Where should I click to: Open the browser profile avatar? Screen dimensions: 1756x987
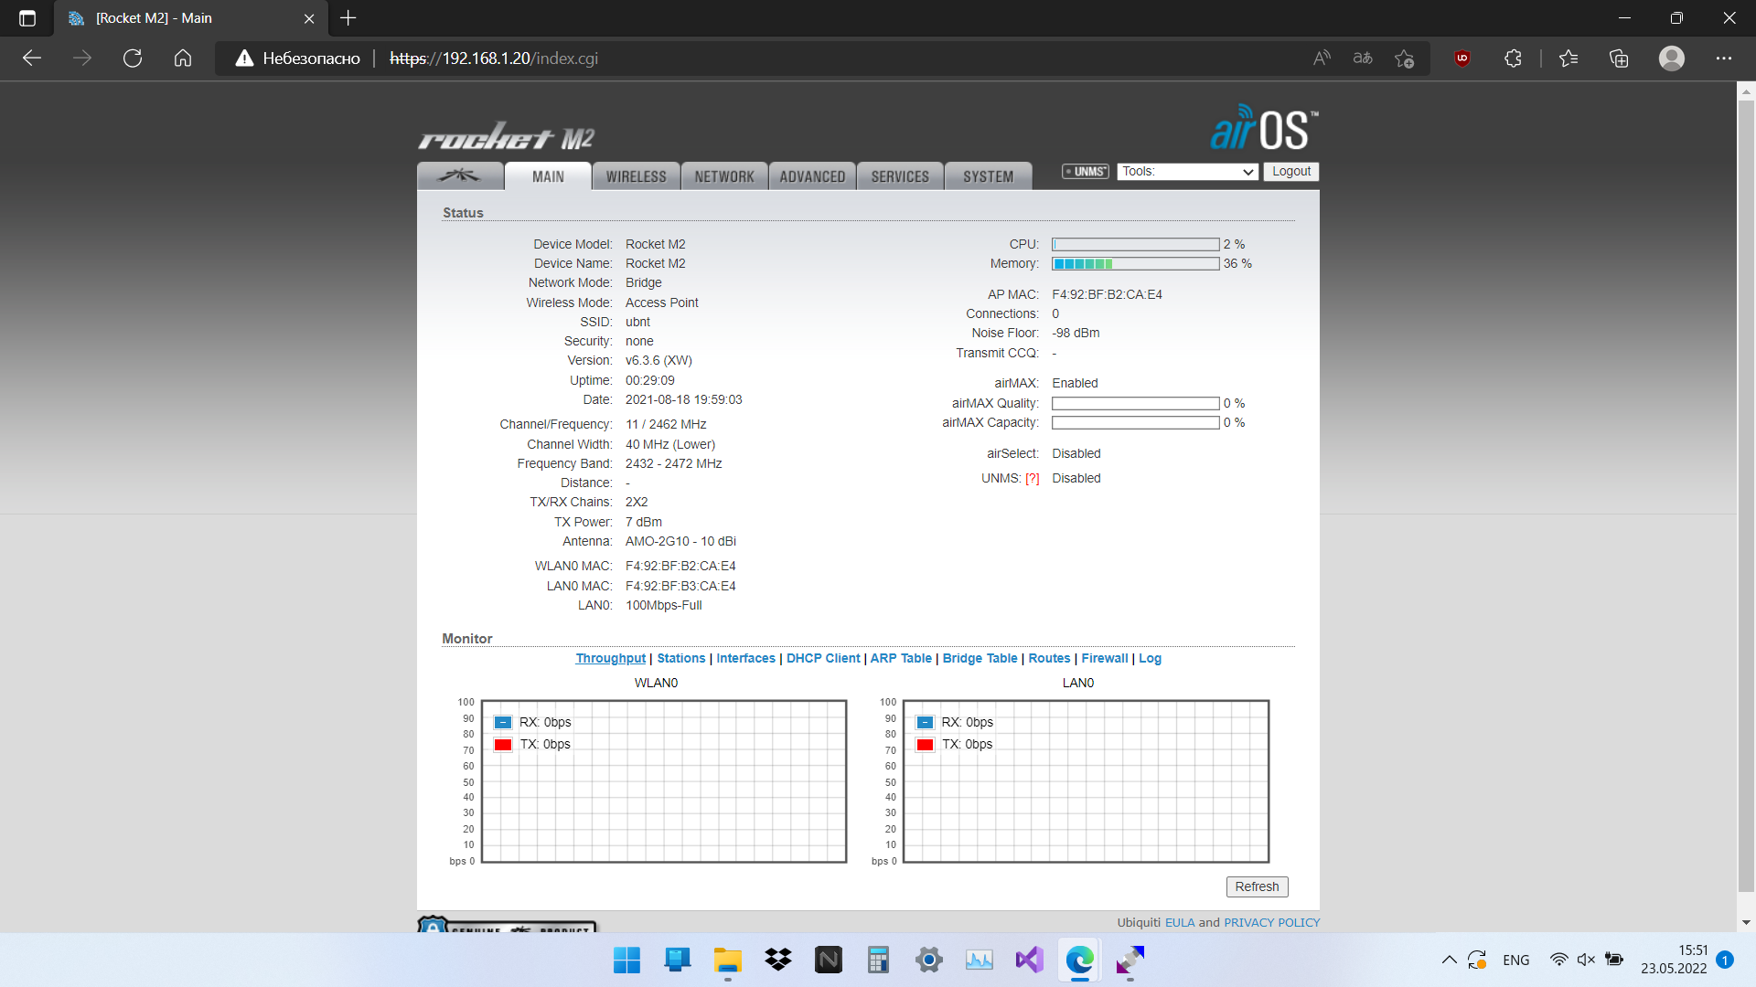coord(1672,58)
